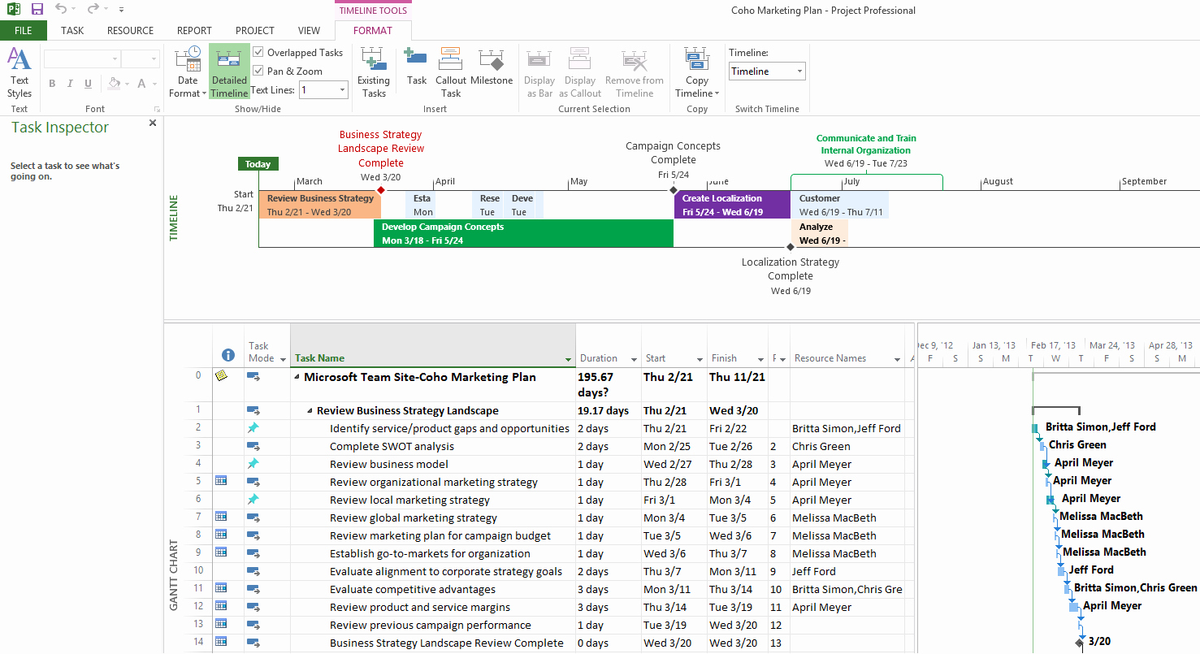This screenshot has width=1200, height=654.
Task: Toggle the Pan & Zoom checkbox
Action: click(258, 71)
